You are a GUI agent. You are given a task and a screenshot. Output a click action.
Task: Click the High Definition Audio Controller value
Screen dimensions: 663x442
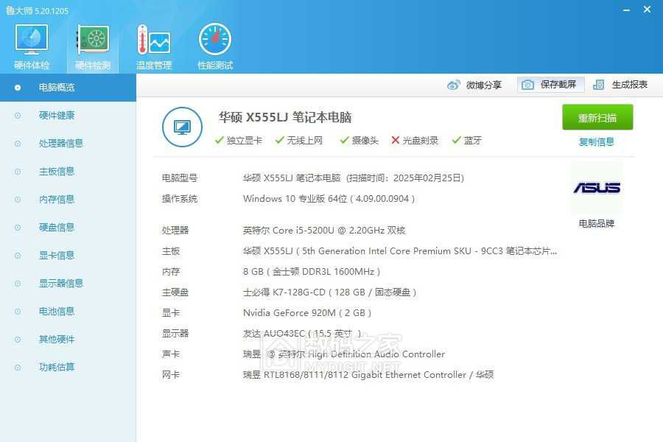[344, 354]
